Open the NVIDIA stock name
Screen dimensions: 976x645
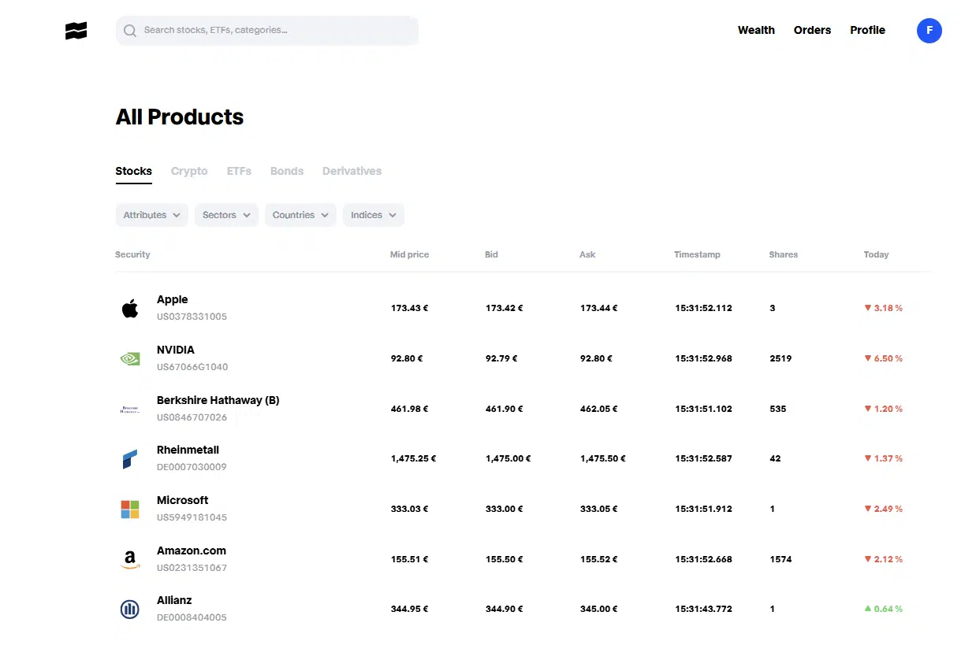pos(175,350)
